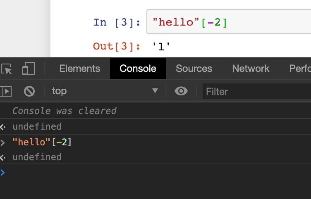
Task: Switch to the Elements tab
Action: pyautogui.click(x=80, y=69)
